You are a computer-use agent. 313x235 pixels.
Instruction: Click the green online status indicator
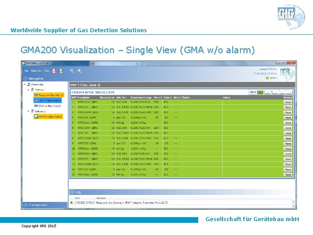coord(267,78)
